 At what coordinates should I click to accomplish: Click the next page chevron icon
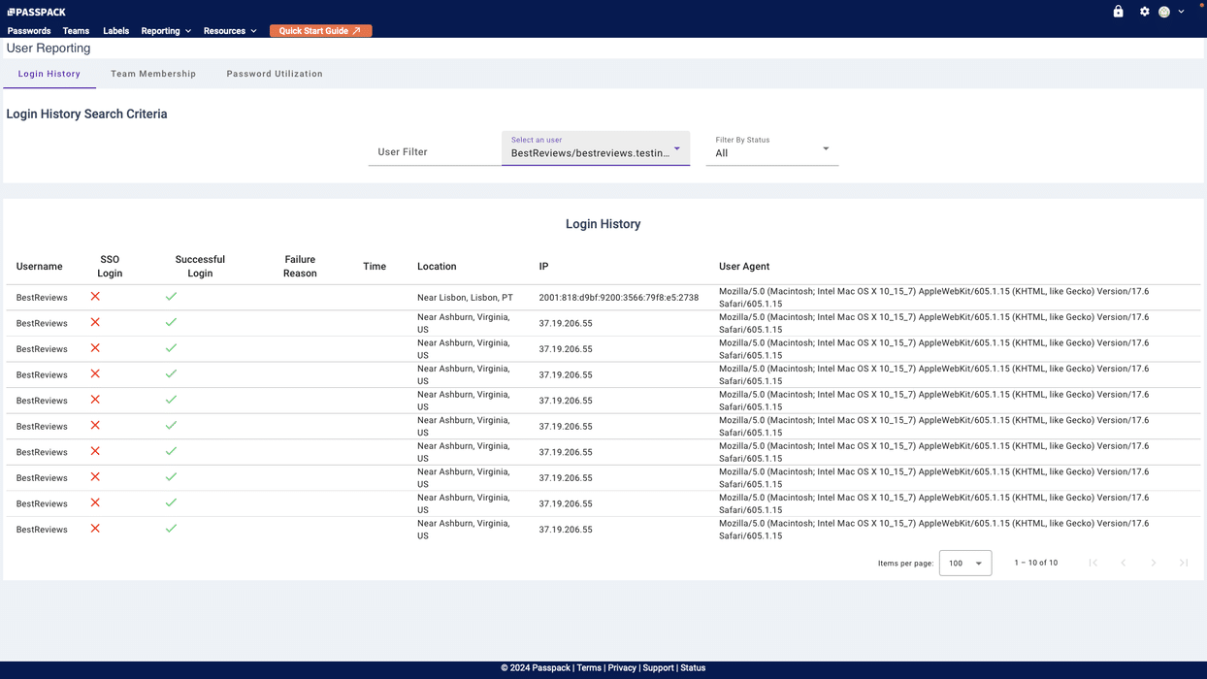pyautogui.click(x=1155, y=563)
